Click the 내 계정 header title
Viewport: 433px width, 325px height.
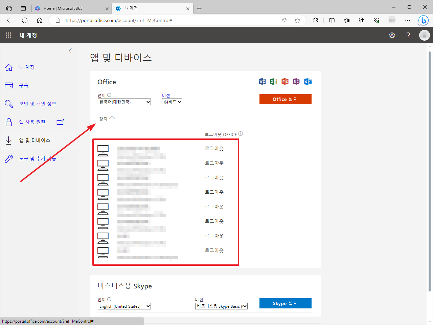pos(28,35)
